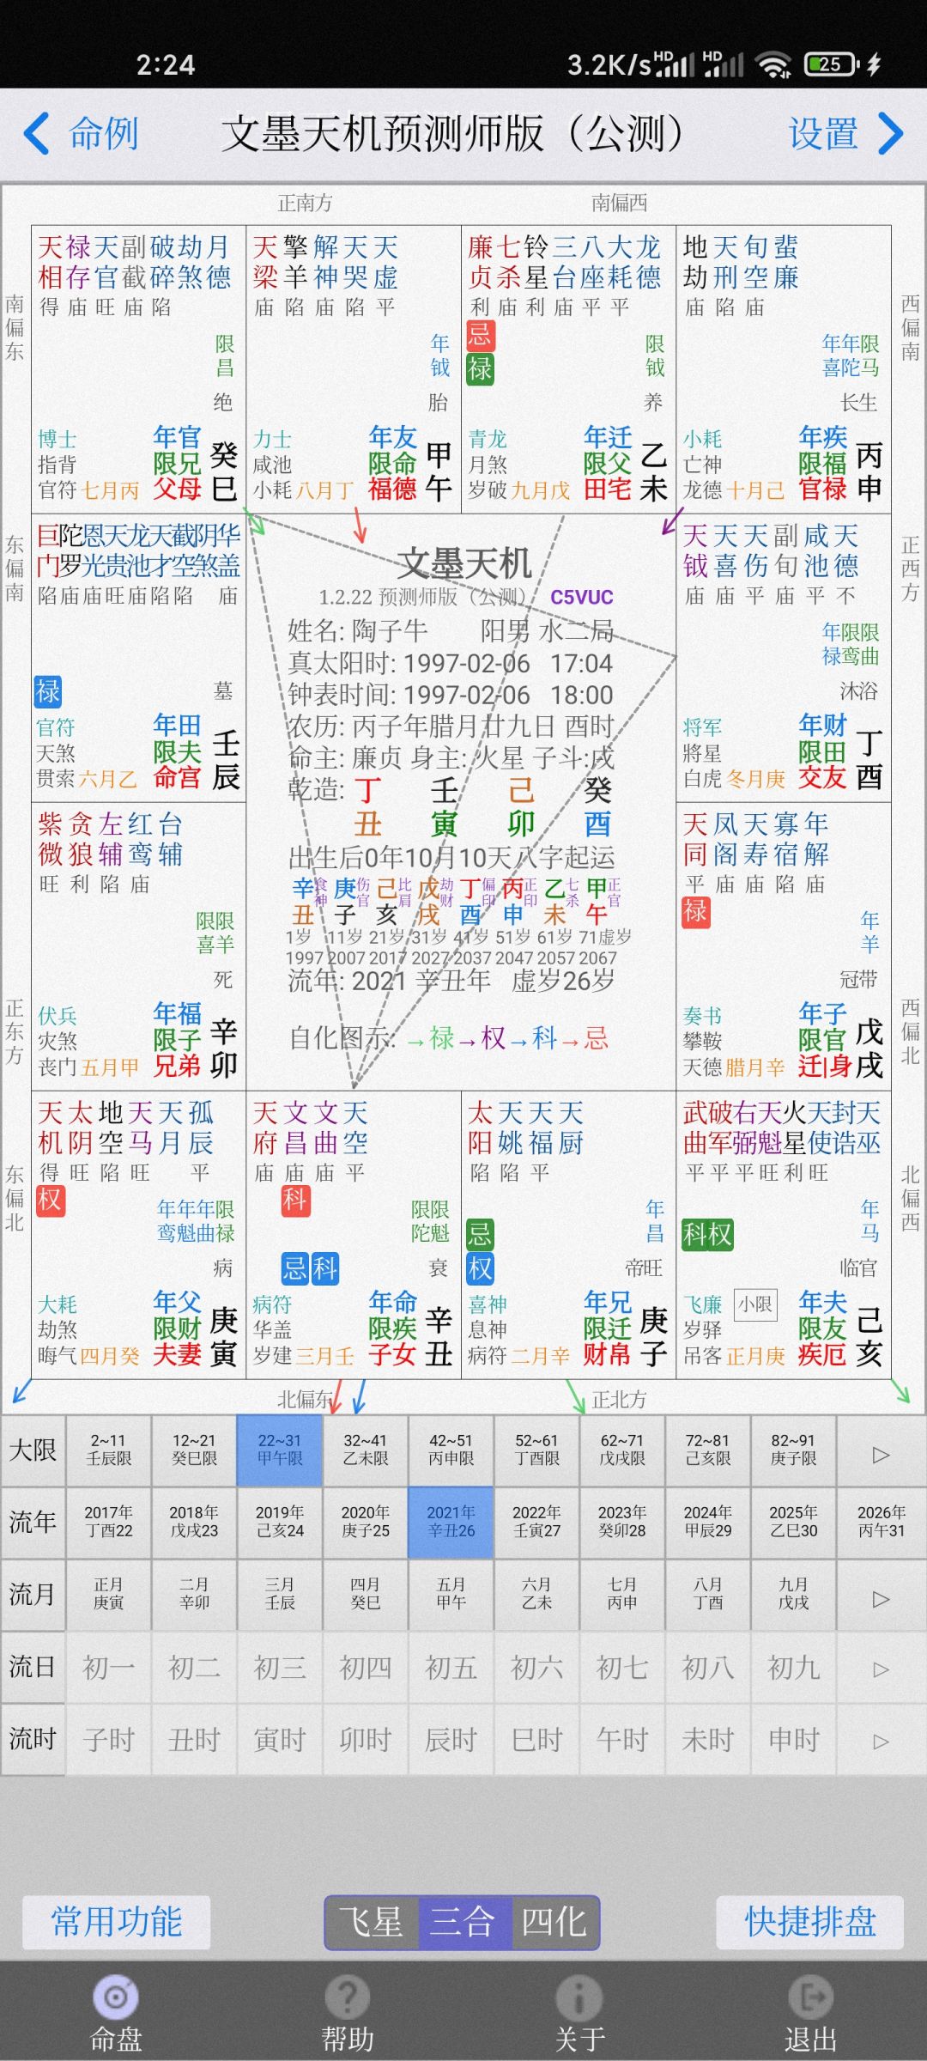Tap the green 忌 badge in 庚子 palace
The width and height of the screenshot is (927, 2061).
coord(480,1234)
